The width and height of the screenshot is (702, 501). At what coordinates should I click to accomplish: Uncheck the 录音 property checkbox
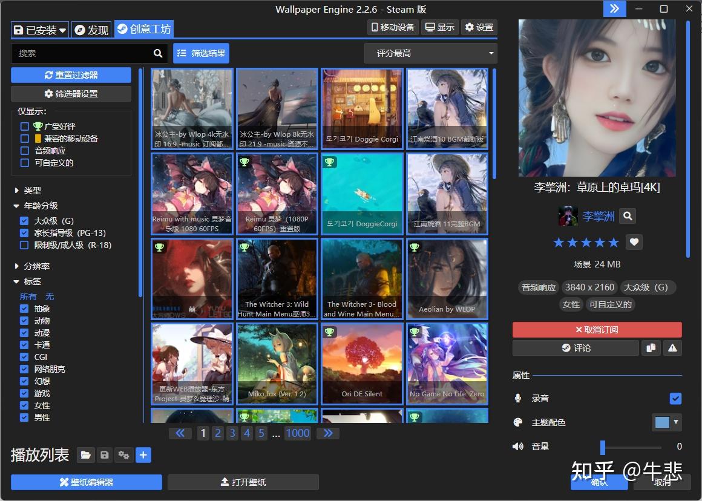675,398
